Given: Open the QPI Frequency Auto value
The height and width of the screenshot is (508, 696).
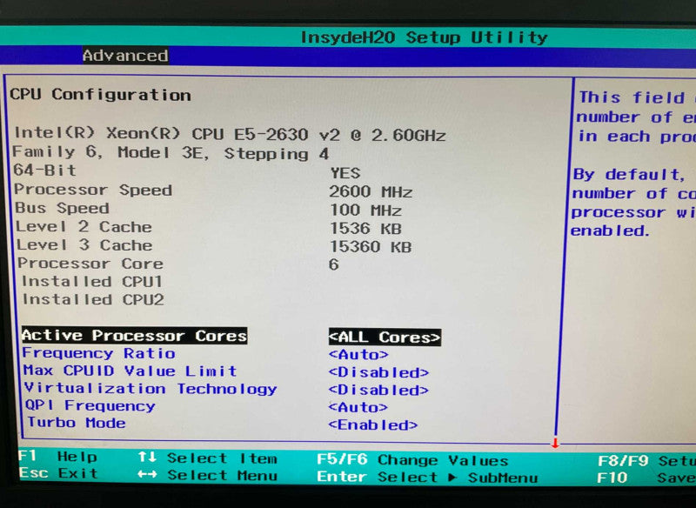Looking at the screenshot, I should click(x=358, y=407).
